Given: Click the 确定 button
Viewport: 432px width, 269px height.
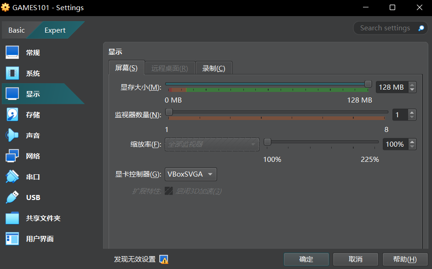Looking at the screenshot, I should (x=306, y=259).
